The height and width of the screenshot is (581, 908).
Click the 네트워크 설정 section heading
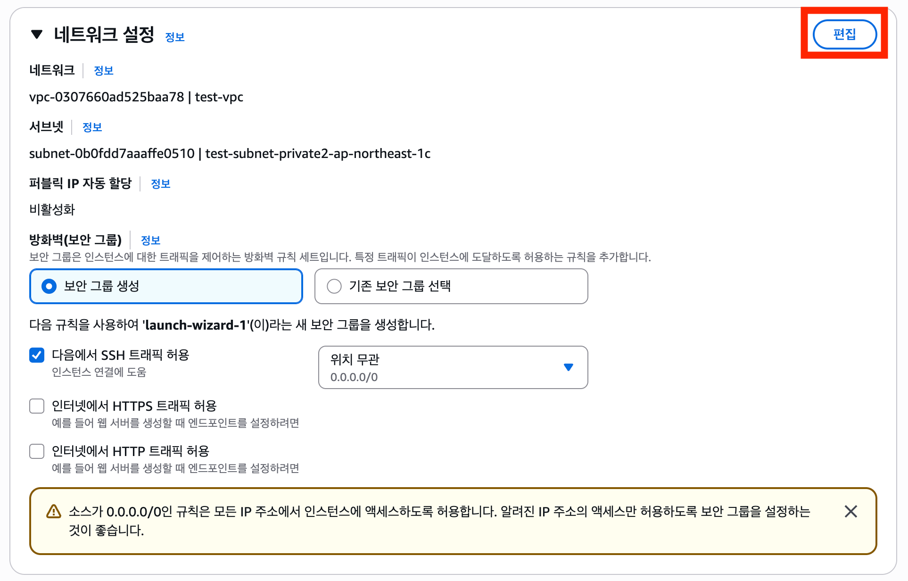(x=104, y=34)
